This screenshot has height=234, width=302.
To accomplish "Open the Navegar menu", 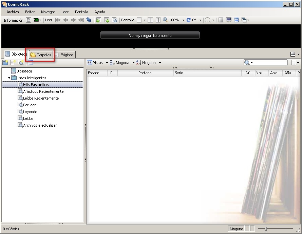I will tap(48, 12).
